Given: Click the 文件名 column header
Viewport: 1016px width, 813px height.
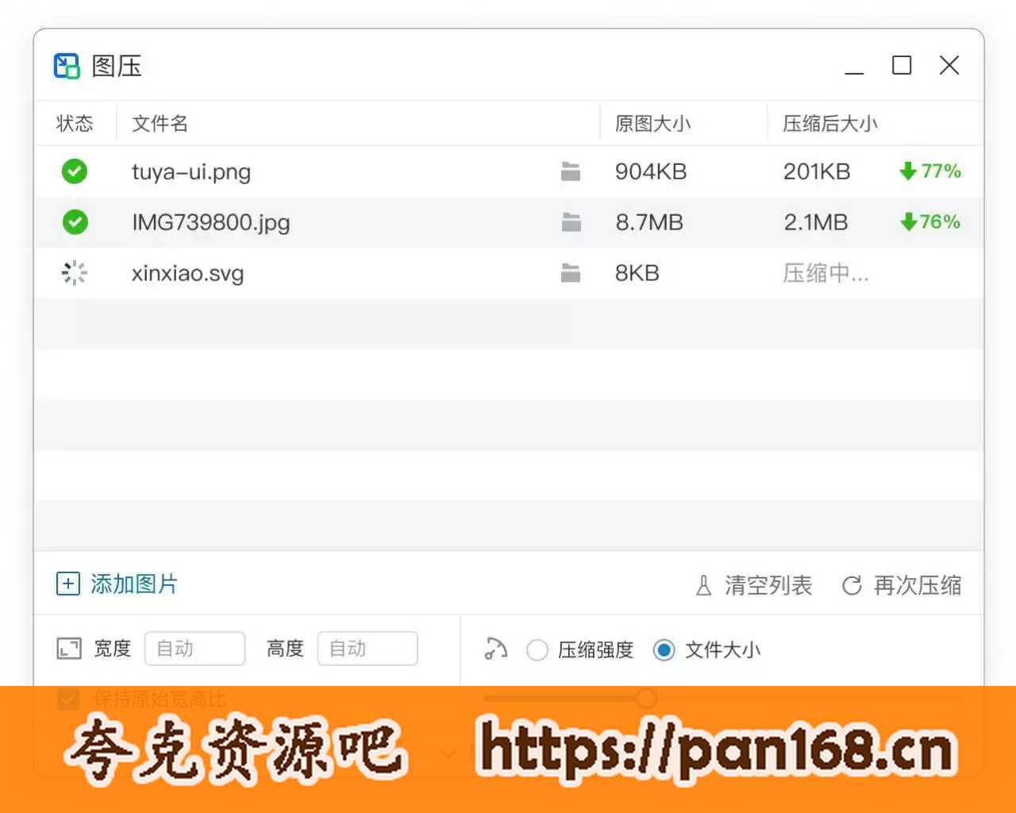Looking at the screenshot, I should [160, 123].
